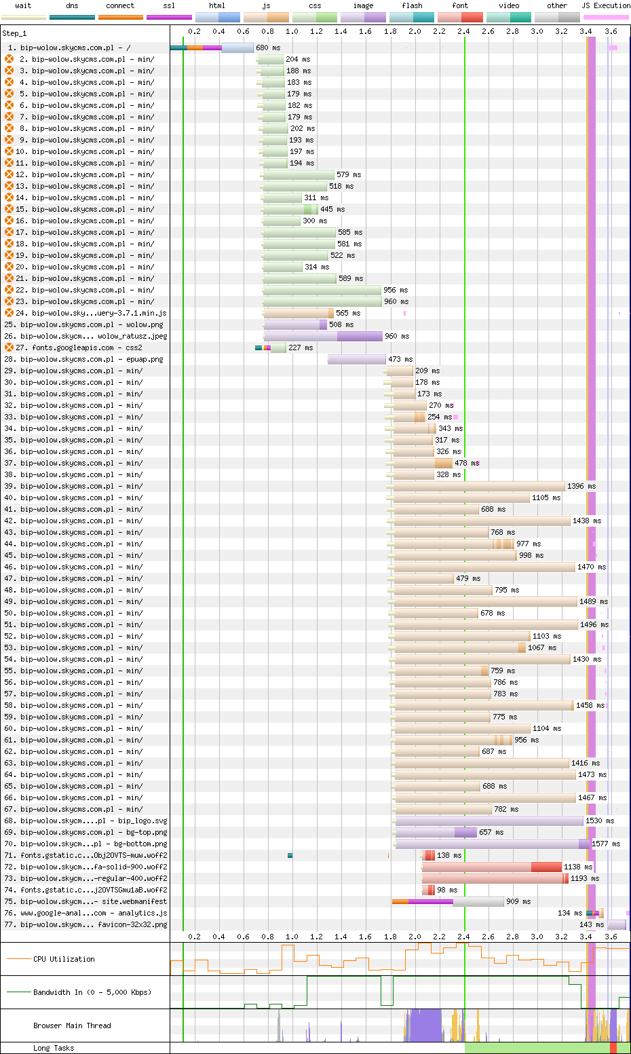Image resolution: width=631 pixels, height=1054 pixels.
Task: Click the blocking icon on request 7
Action: click(x=9, y=117)
